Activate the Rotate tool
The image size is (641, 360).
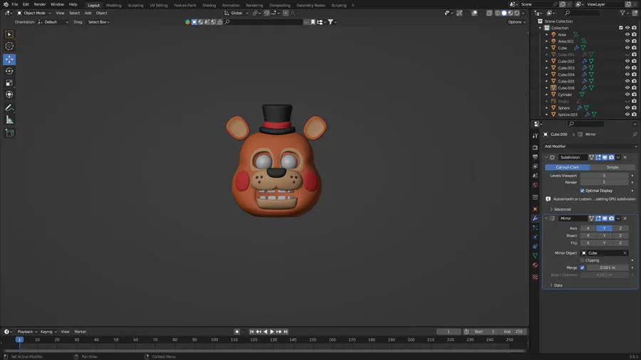coord(9,71)
